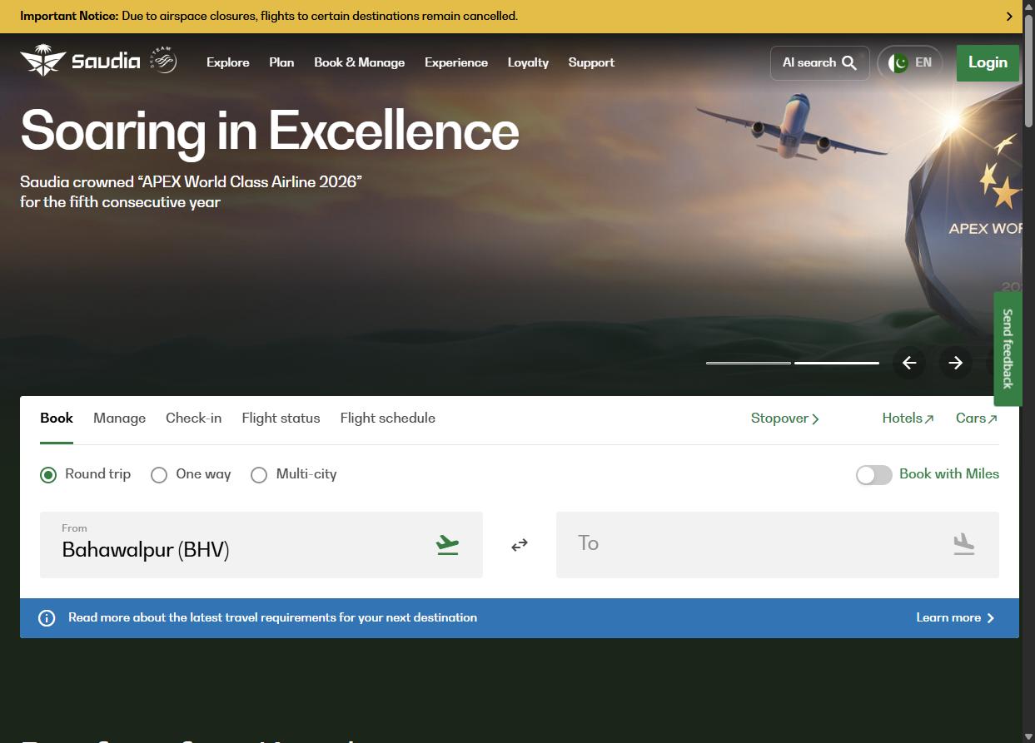The height and width of the screenshot is (743, 1035).
Task: Open the Support menu
Action: tap(591, 62)
